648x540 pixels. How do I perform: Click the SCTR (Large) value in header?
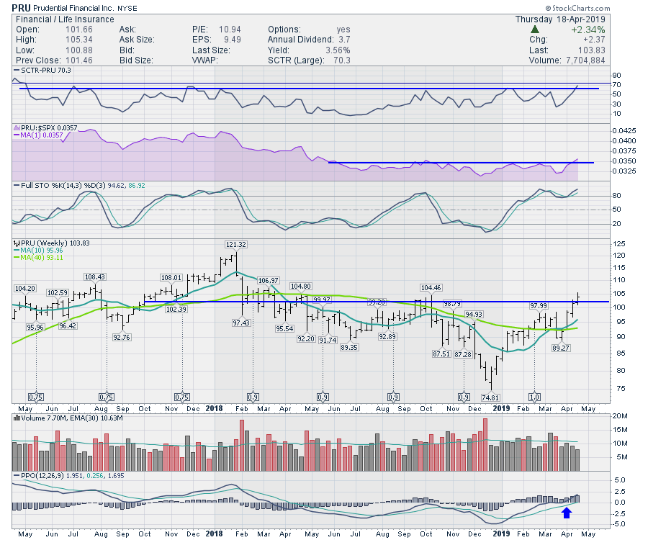tap(342, 60)
